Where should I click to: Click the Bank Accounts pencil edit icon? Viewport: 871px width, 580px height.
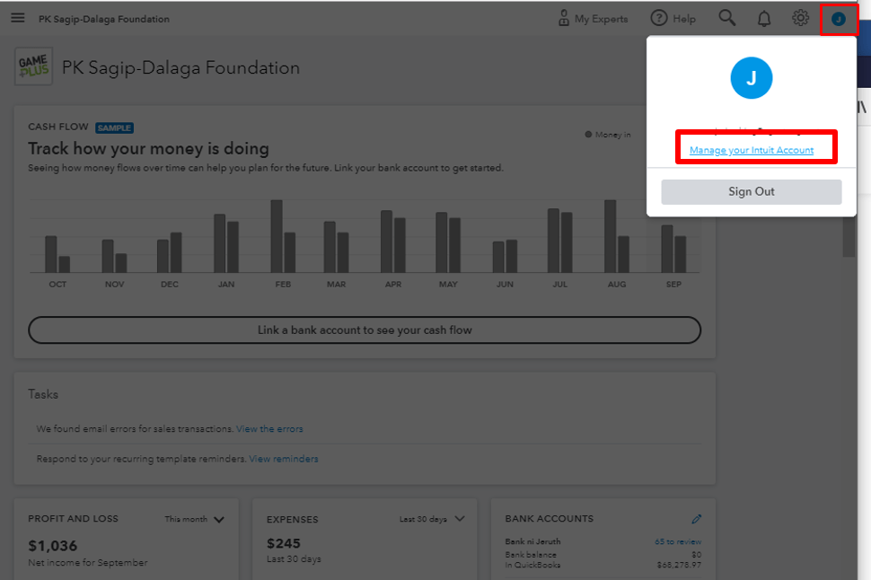tap(697, 519)
